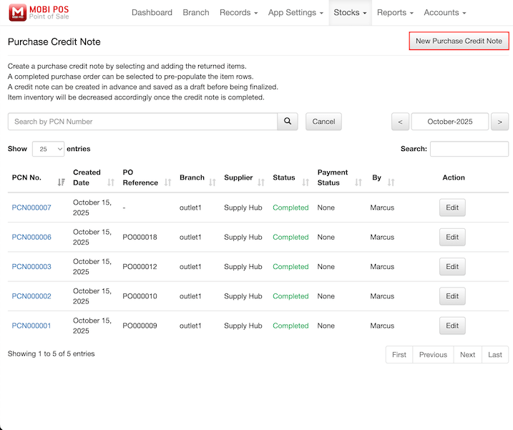Go to Next page of results
This screenshot has width=513, height=430.
pyautogui.click(x=467, y=354)
